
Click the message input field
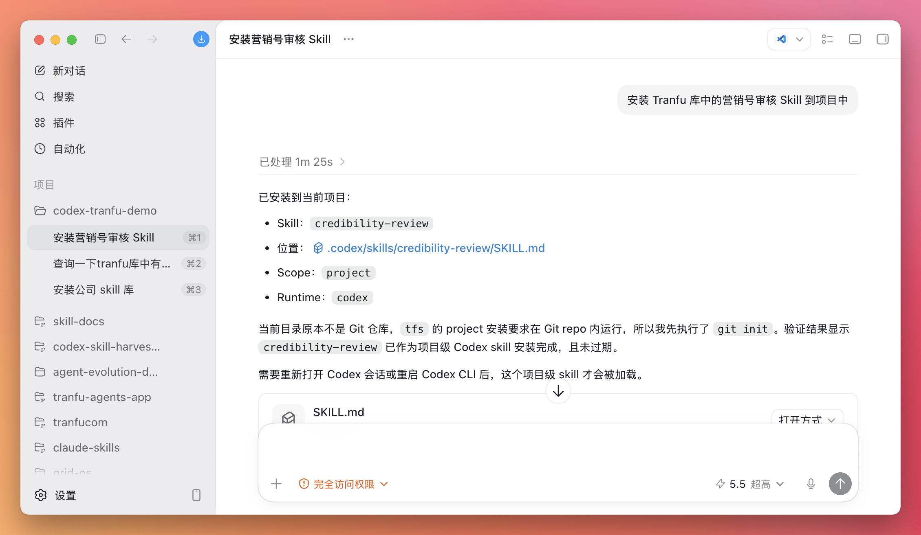558,448
